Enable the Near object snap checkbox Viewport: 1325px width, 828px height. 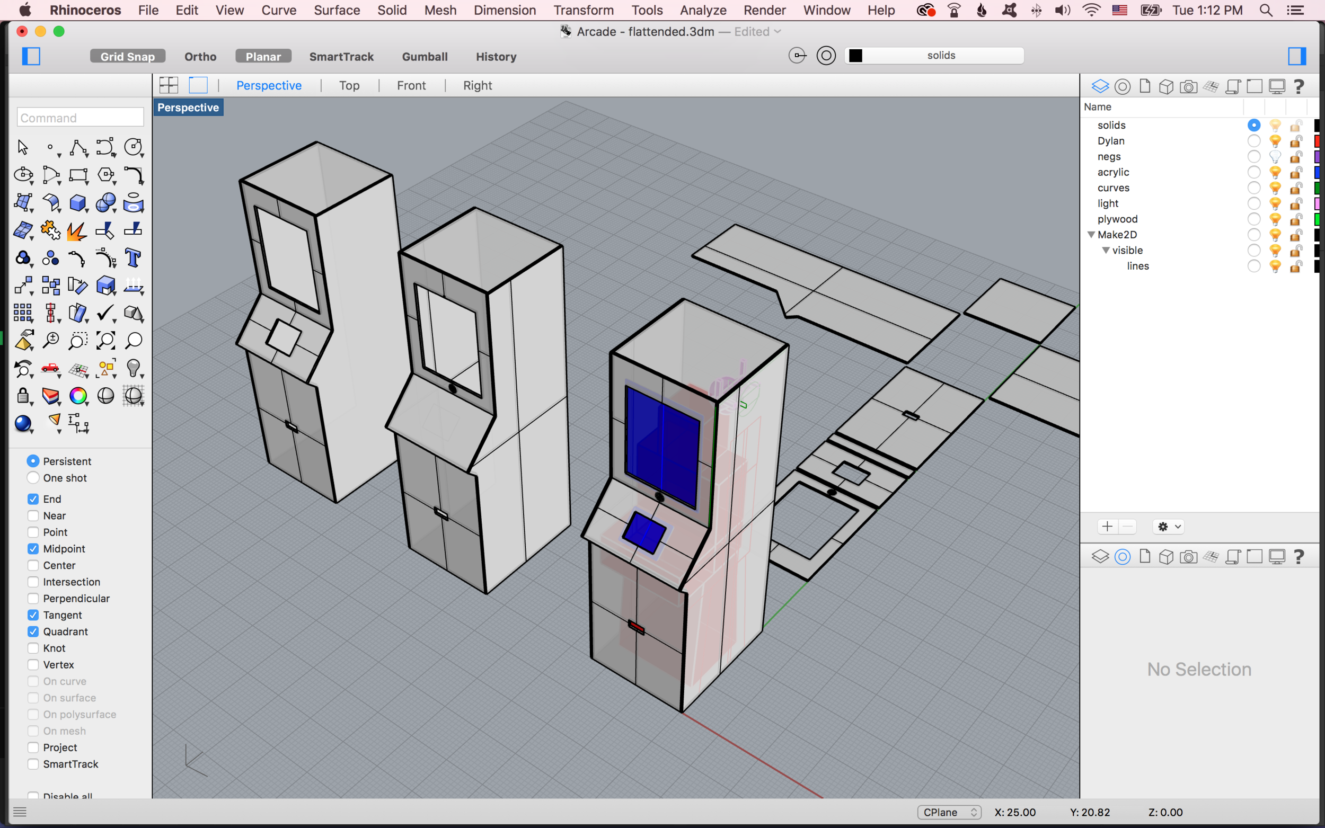pyautogui.click(x=33, y=516)
